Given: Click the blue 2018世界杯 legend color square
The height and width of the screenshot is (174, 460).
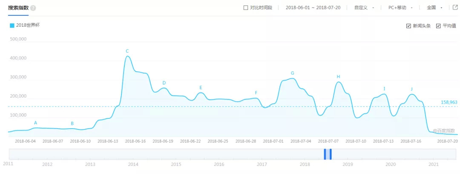Looking at the screenshot, I should pos(12,25).
